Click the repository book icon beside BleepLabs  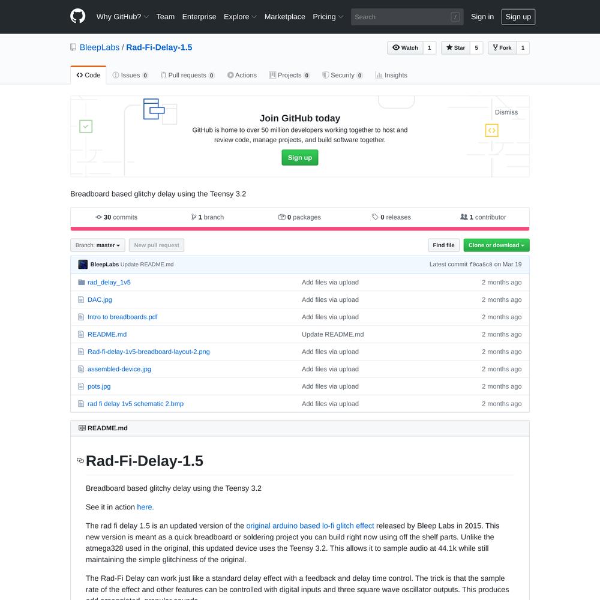[73, 47]
